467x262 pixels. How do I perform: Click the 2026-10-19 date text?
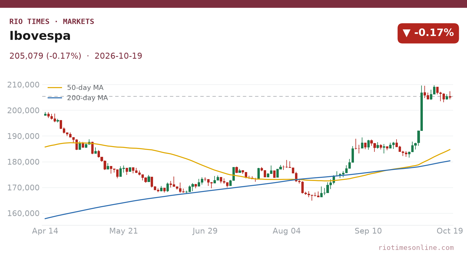pyautogui.click(x=118, y=56)
